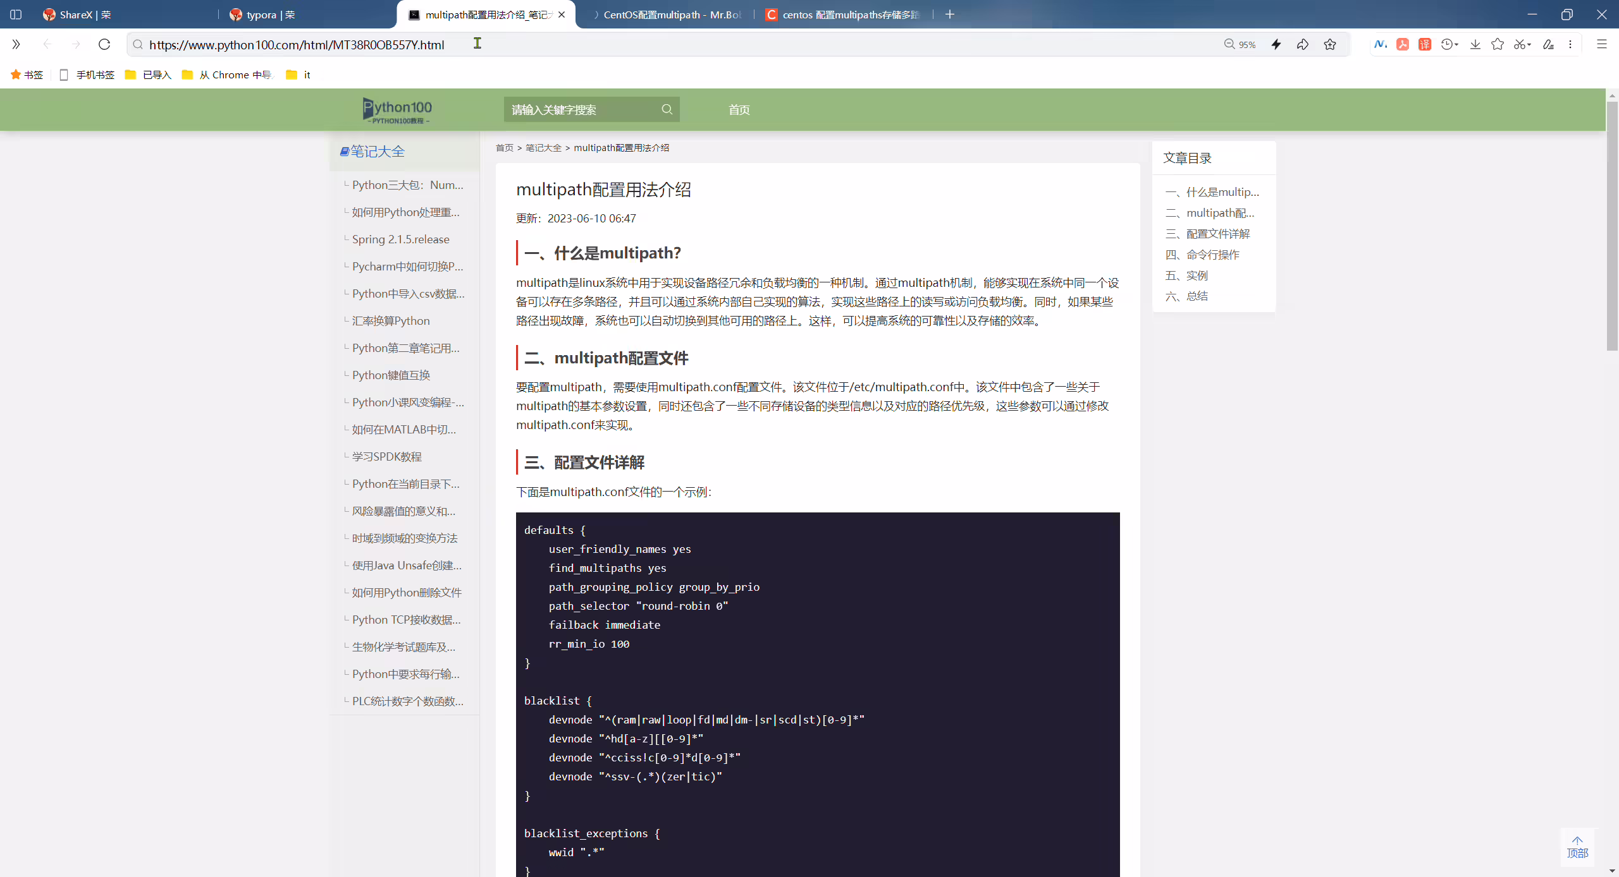Open sidebar article 汇率换算Python
The height and width of the screenshot is (877, 1619).
[x=391, y=321]
